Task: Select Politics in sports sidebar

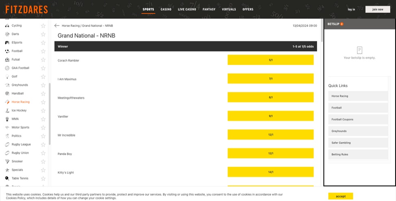Action: pyautogui.click(x=17, y=136)
